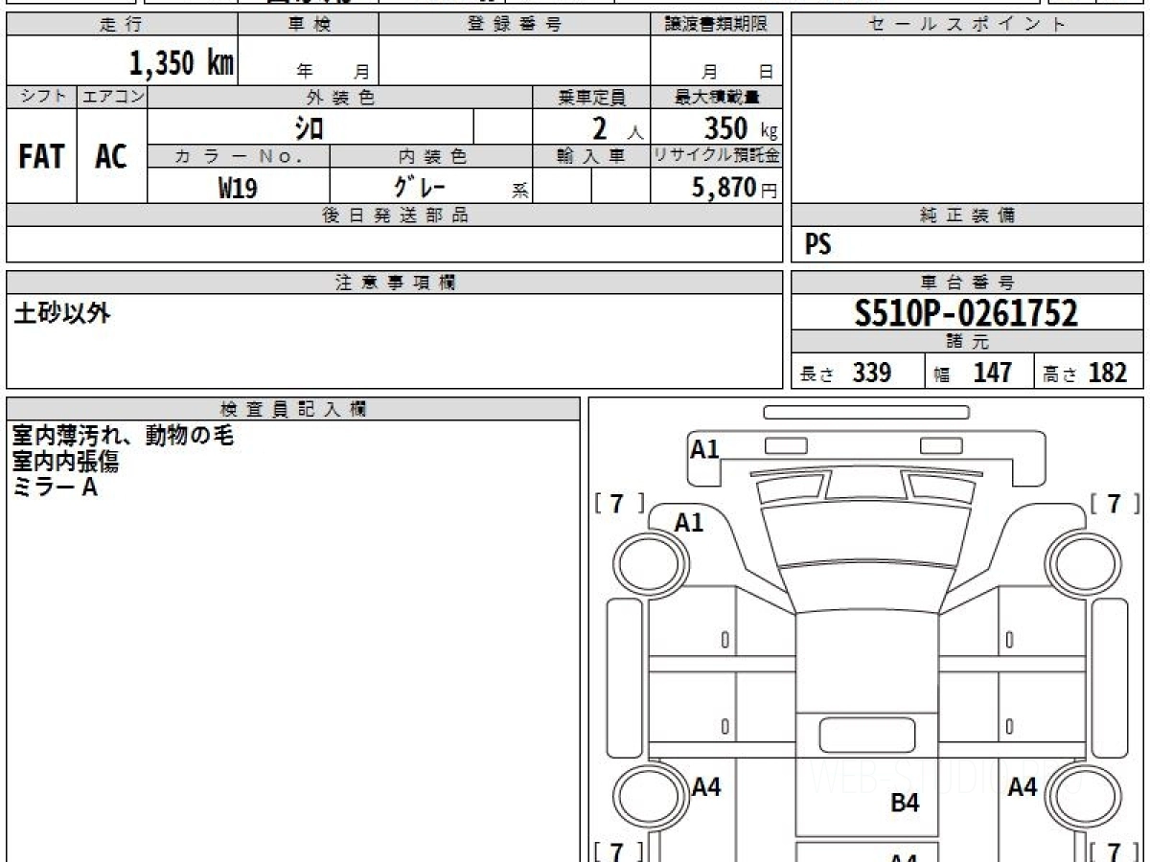Select the length value 339
1150x862 pixels.
[x=872, y=373]
